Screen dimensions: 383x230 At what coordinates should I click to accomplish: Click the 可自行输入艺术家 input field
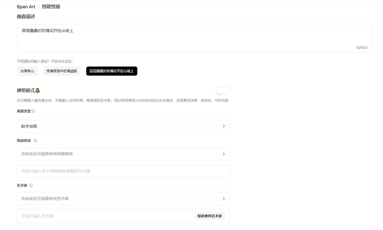coord(104,216)
